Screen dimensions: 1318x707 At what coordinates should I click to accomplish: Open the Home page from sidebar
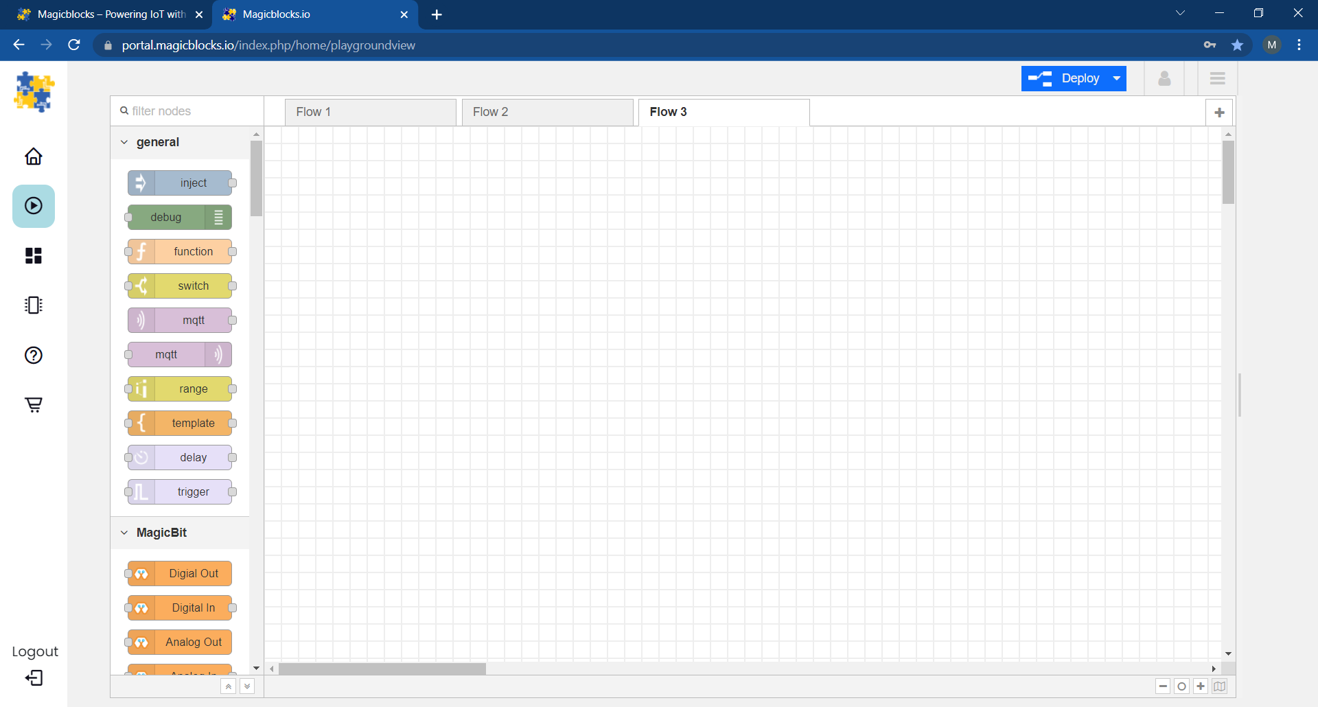(x=34, y=157)
